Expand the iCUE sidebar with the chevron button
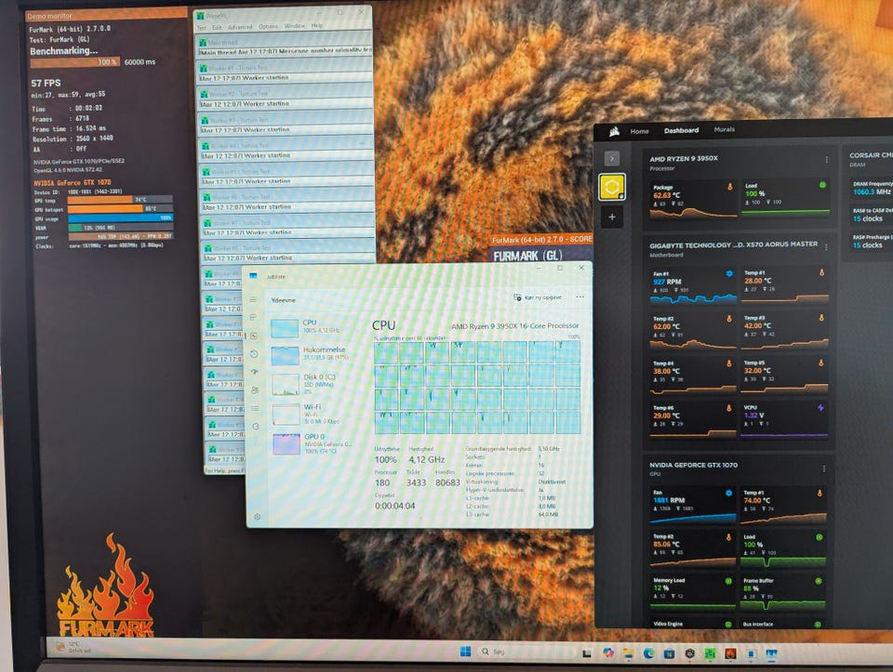This screenshot has height=672, width=893. pyautogui.click(x=612, y=158)
